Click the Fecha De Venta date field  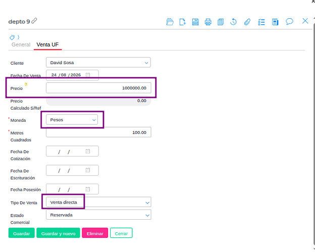point(72,75)
